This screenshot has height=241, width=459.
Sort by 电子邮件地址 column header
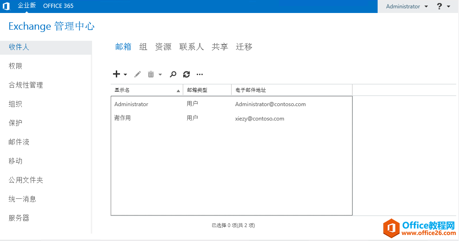[292, 90]
